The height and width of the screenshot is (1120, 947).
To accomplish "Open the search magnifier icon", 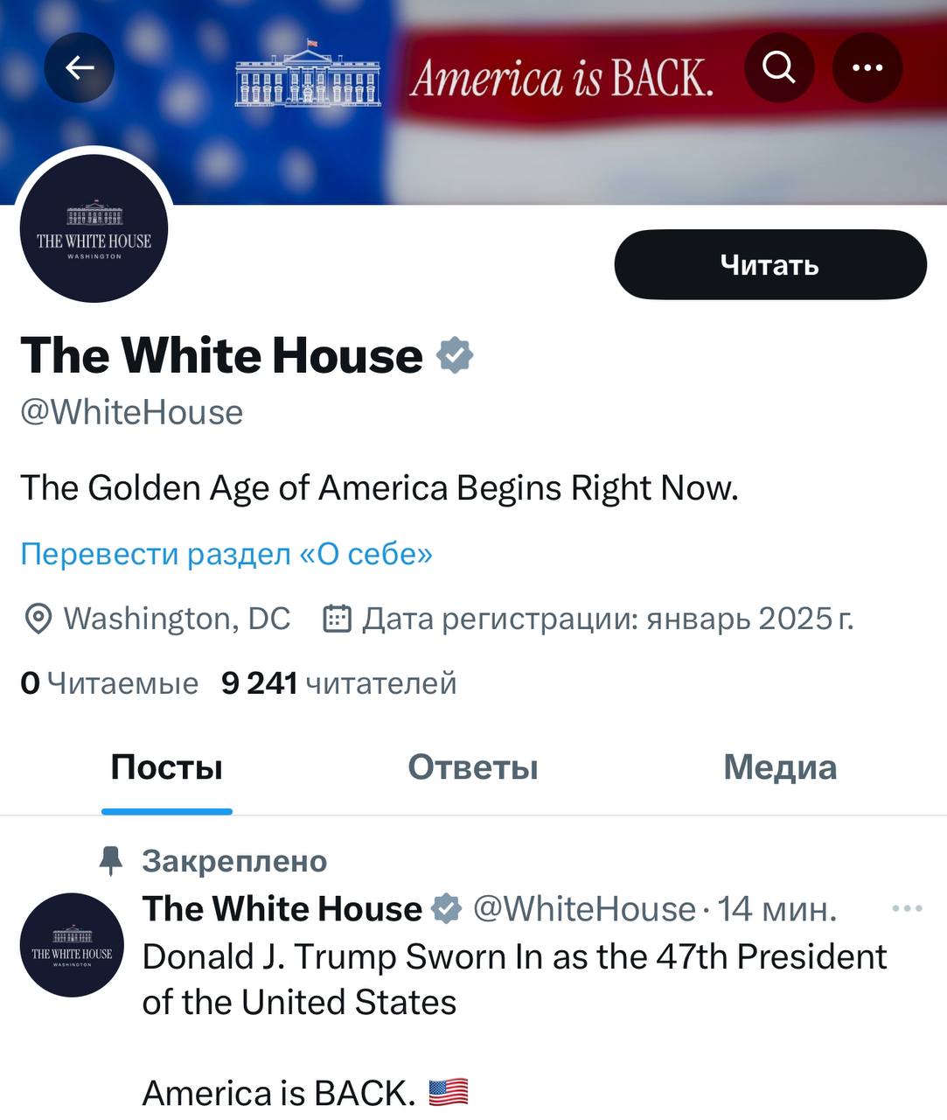I will click(778, 67).
